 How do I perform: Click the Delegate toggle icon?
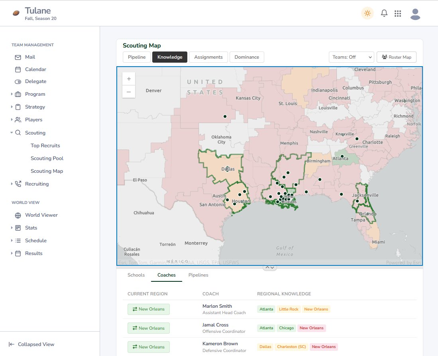coord(18,82)
